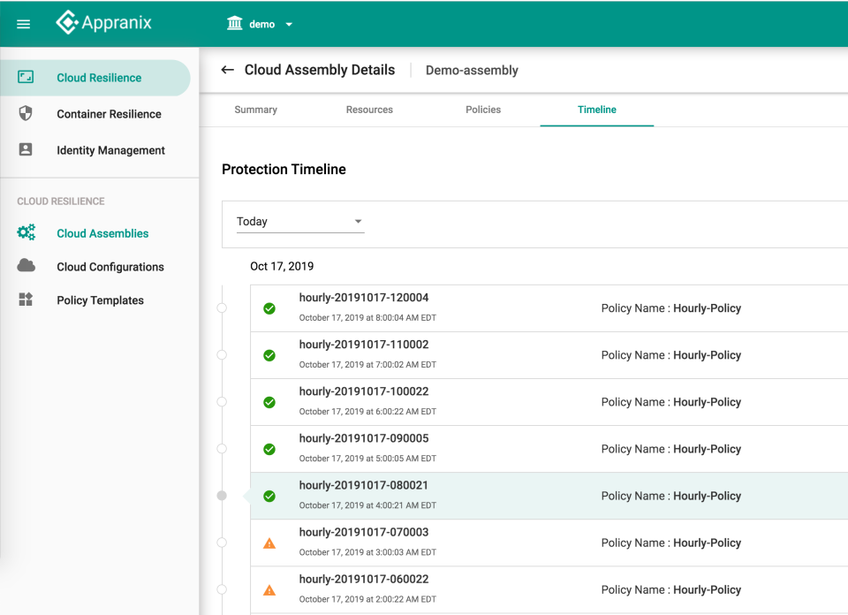848x615 pixels.
Task: Click the Appranix logo
Action: tap(103, 23)
